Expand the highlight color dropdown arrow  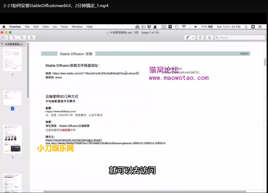point(193,38)
